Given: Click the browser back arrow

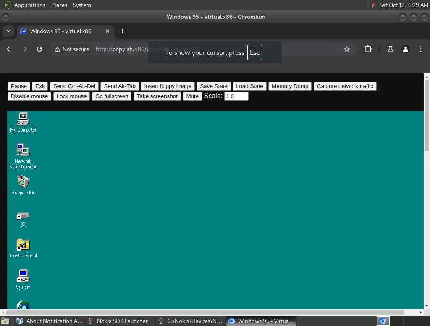Looking at the screenshot, I should (x=9, y=49).
